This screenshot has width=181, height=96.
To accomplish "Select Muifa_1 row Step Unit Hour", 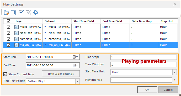I will [x=168, y=27].
